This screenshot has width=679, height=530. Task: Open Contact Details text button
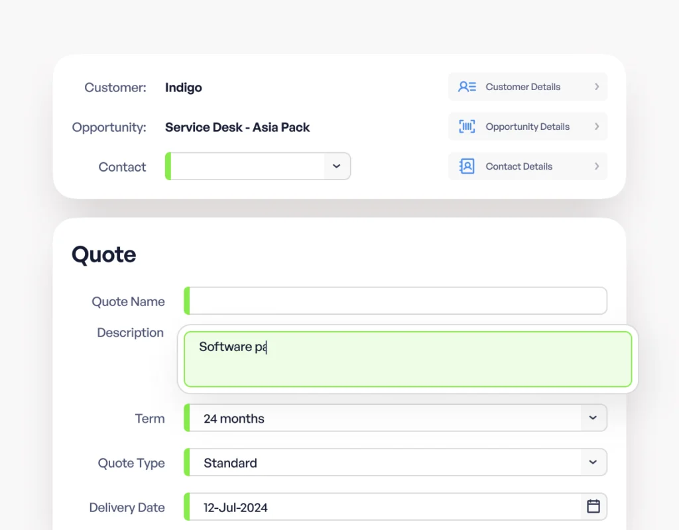(519, 166)
